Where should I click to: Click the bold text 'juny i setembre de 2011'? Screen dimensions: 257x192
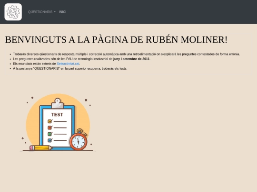(131, 59)
